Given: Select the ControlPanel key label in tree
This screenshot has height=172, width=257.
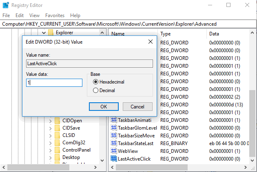Looking at the screenshot, I should (x=76, y=150).
